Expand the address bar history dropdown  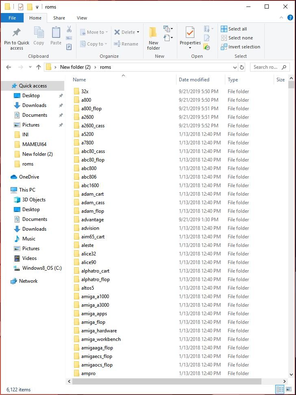click(235, 67)
